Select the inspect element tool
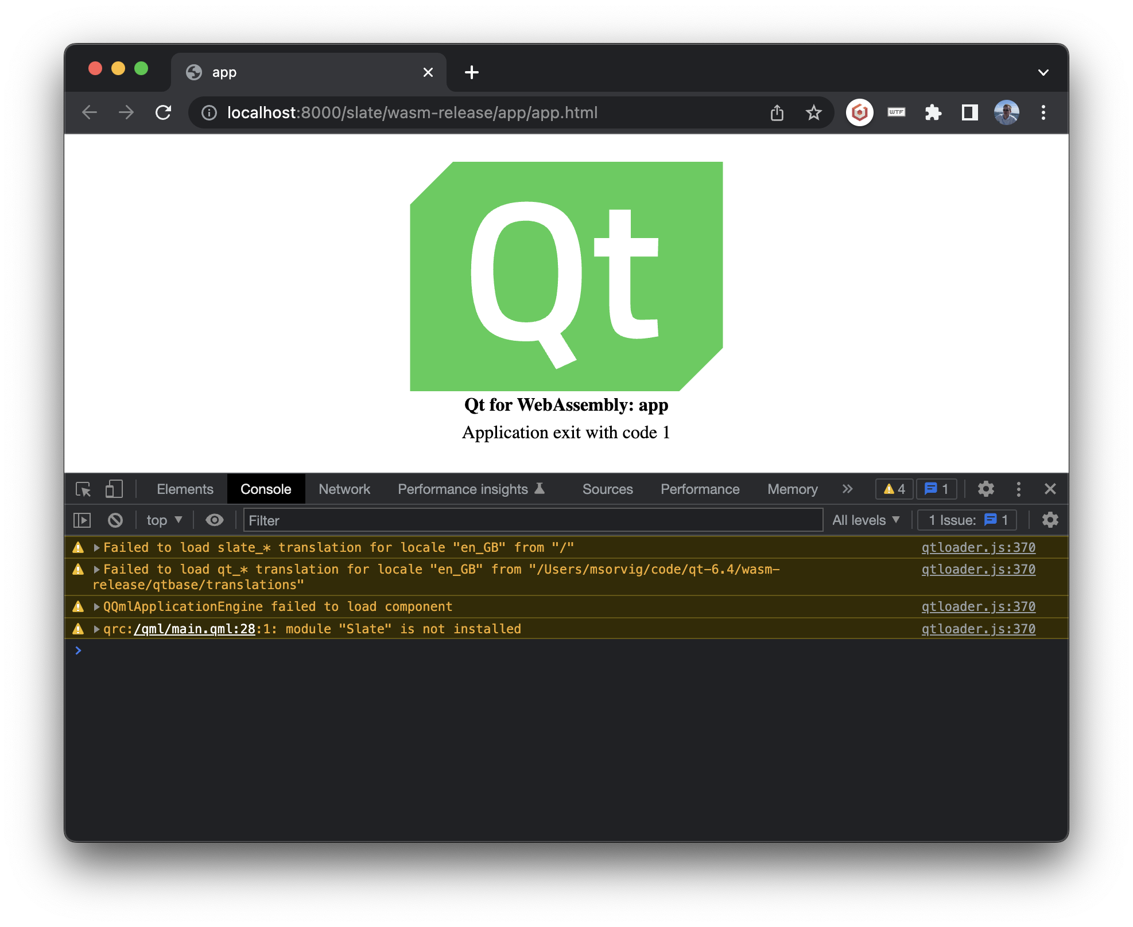The image size is (1133, 927). [x=83, y=489]
